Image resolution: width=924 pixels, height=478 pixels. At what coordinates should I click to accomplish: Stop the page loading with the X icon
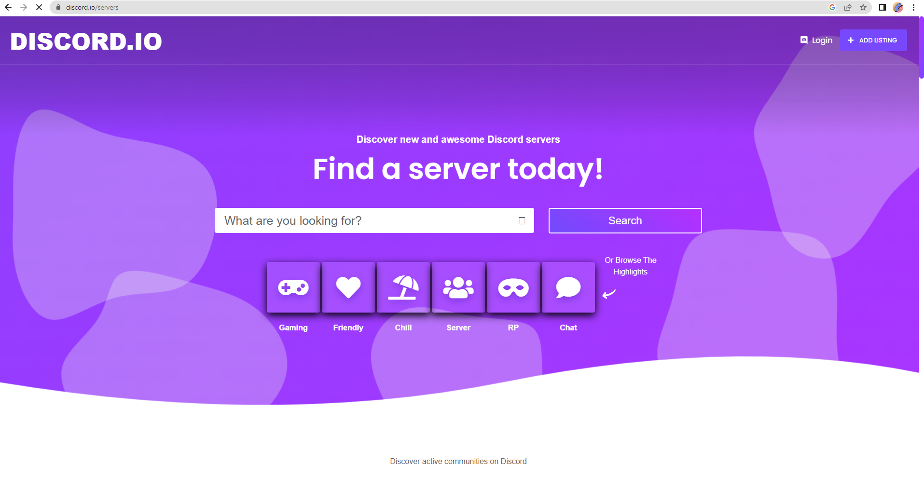39,7
